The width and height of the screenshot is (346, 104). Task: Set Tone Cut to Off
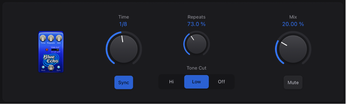(x=221, y=82)
